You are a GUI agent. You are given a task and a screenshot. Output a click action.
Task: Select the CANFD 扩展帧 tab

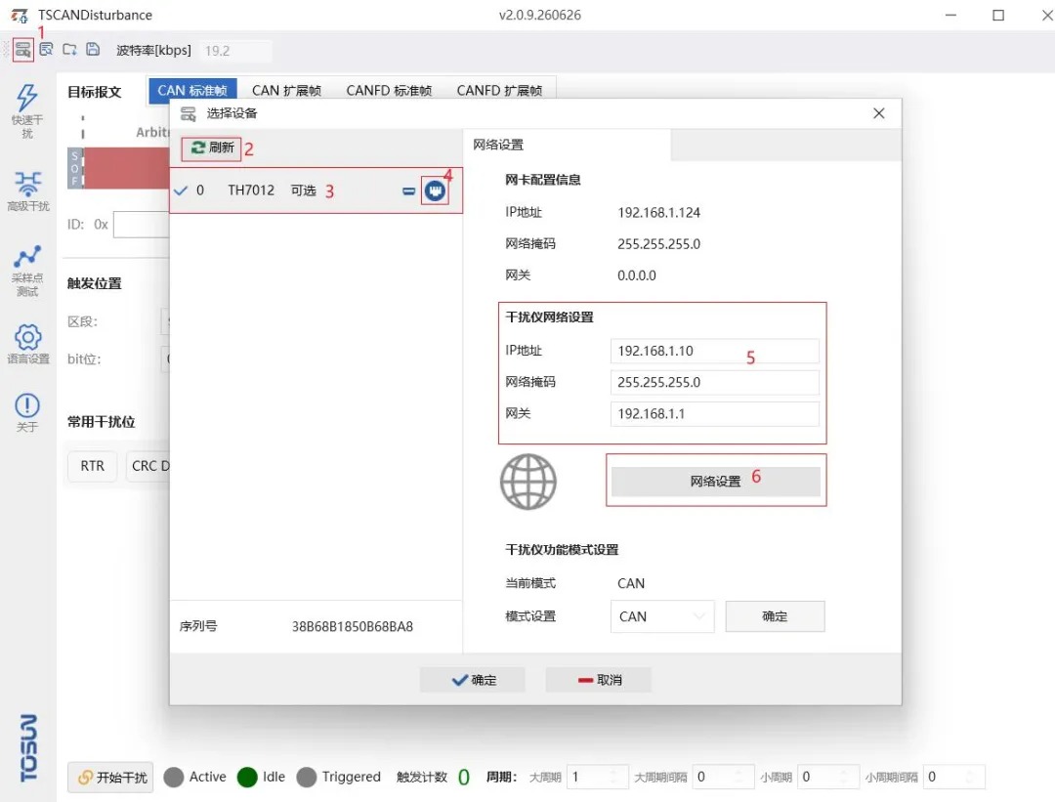tap(500, 90)
